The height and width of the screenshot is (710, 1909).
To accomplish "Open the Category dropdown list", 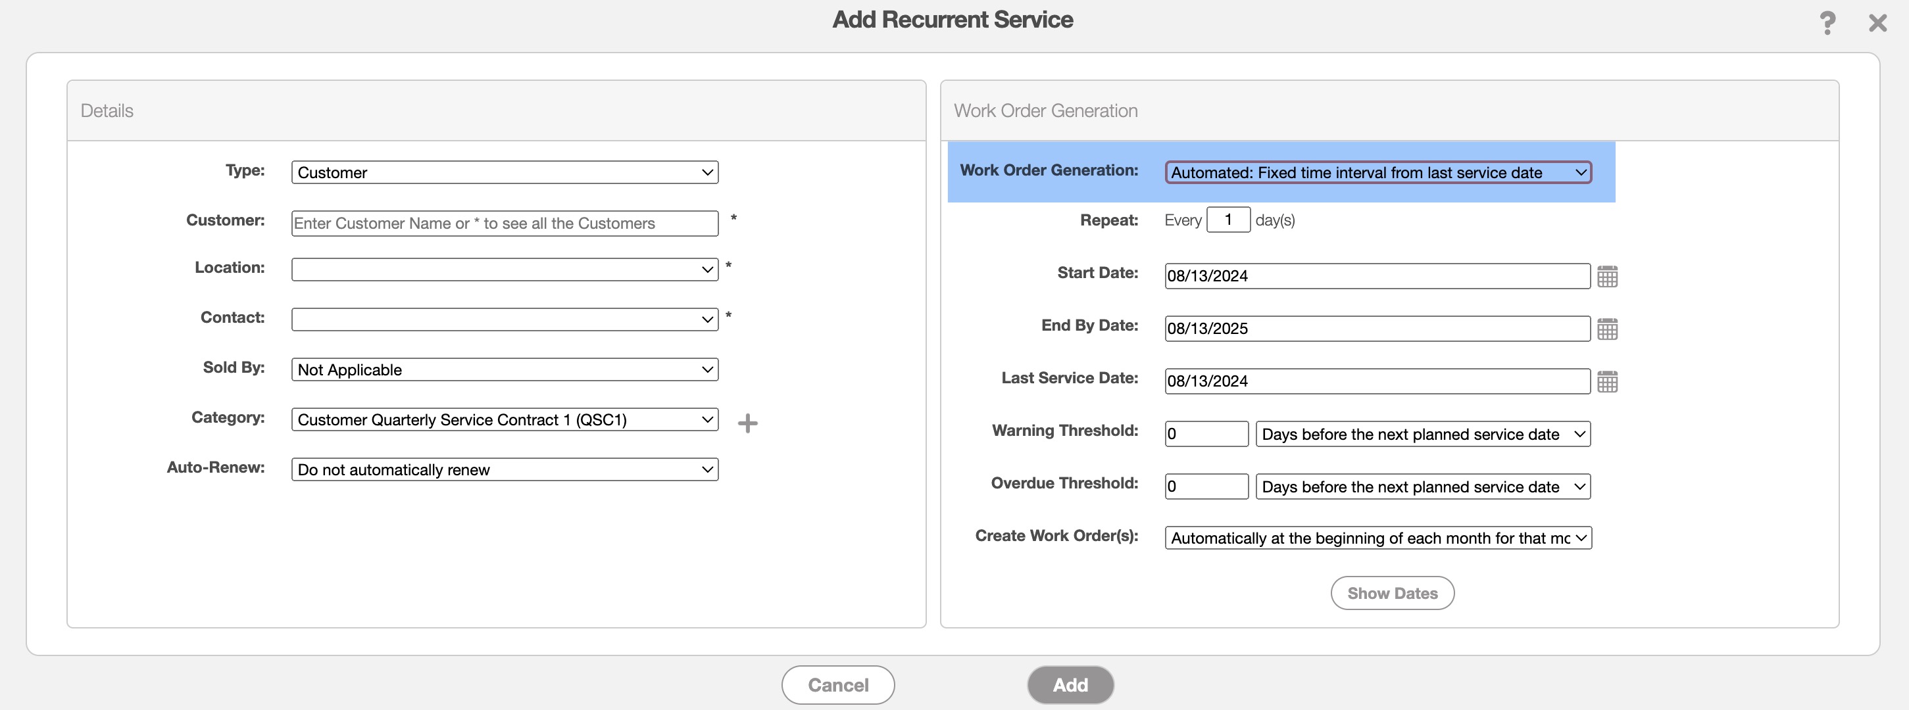I will pyautogui.click(x=504, y=420).
